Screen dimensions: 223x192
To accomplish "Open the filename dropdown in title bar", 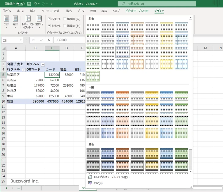I will tap(97, 4).
